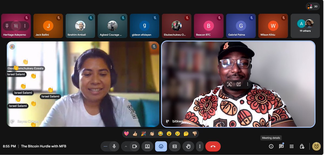Open more options menu beside raise hand

pos(200,146)
